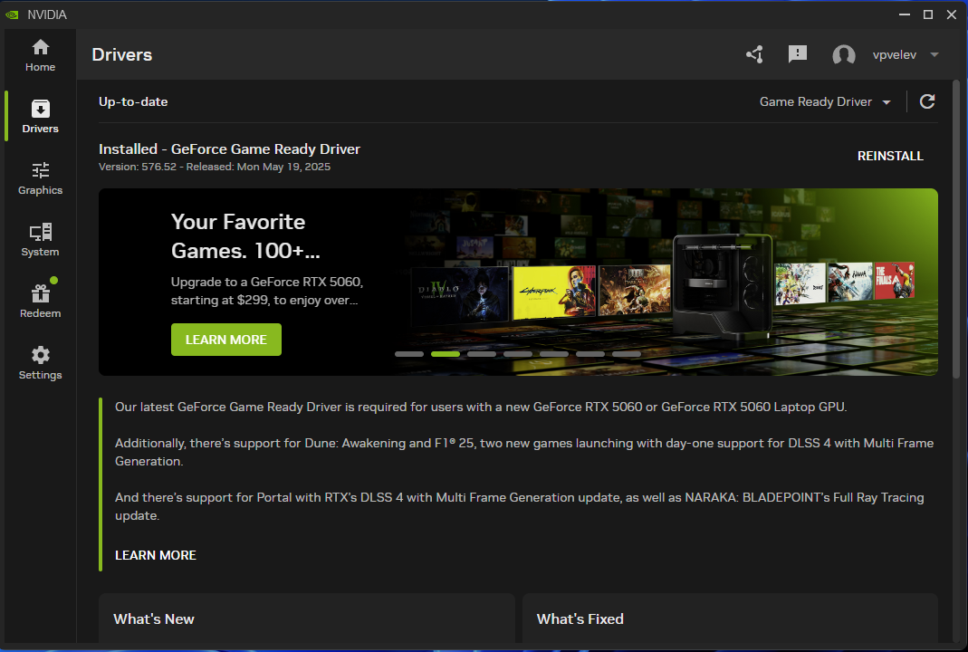This screenshot has height=652, width=968.
Task: Click the 'Your Favorite Games. 100+...' headline
Action: click(245, 235)
